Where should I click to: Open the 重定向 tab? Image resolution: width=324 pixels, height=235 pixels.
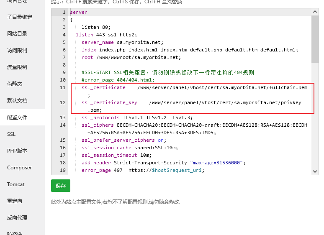15,201
